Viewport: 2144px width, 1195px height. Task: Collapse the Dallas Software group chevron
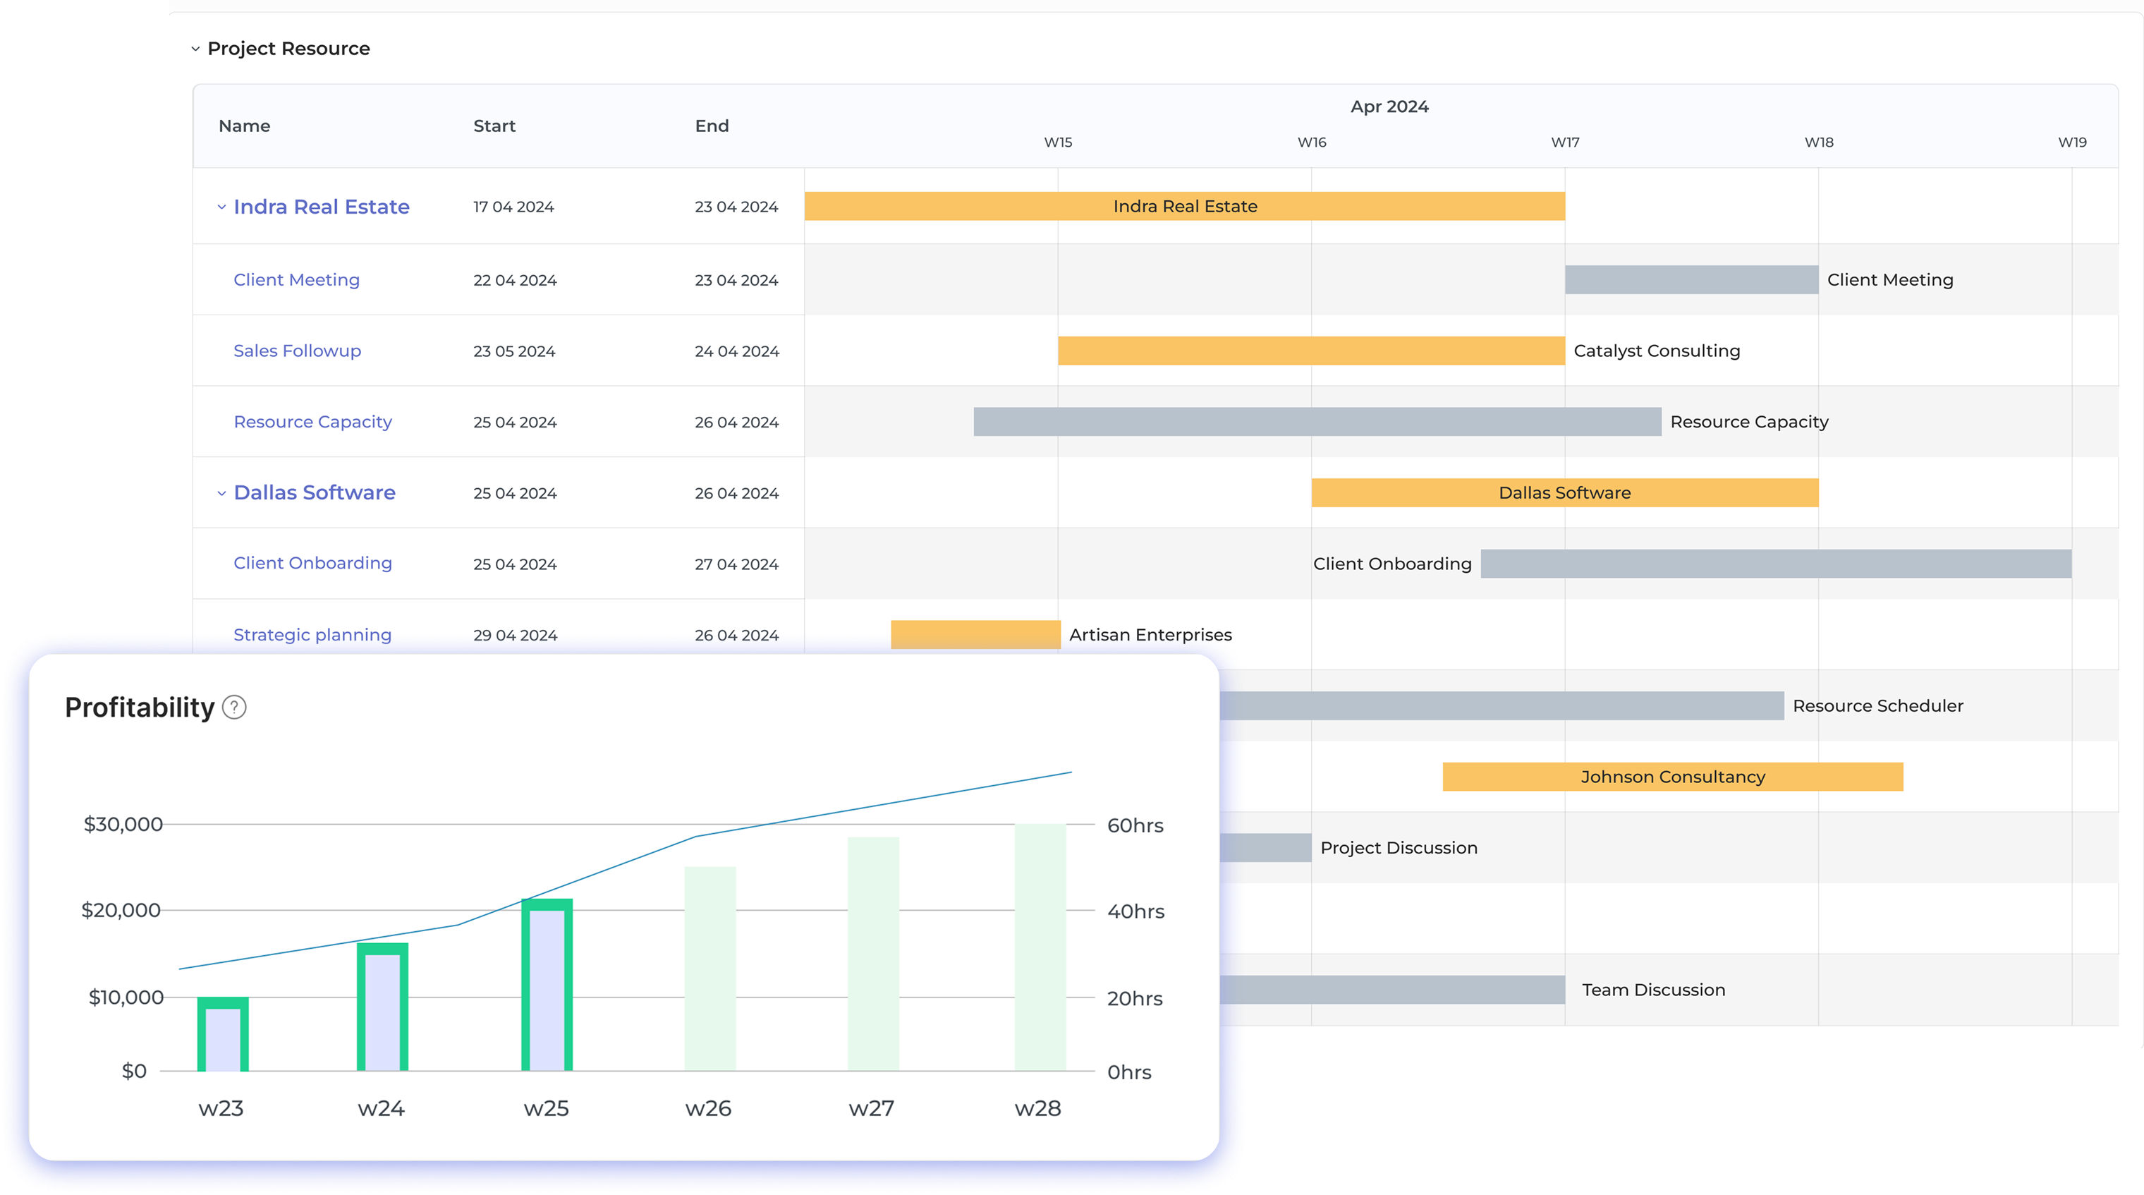tap(221, 493)
